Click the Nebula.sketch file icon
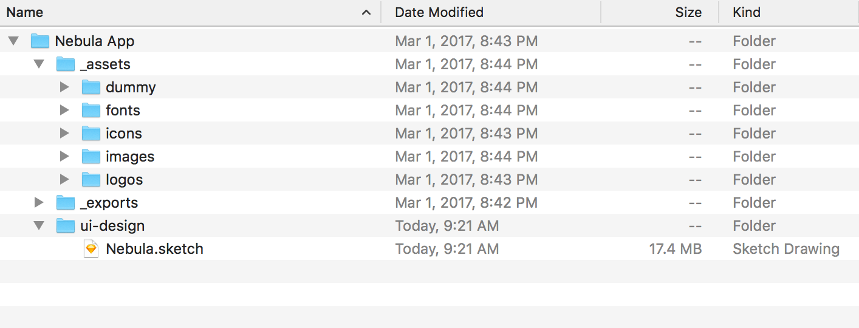This screenshot has width=859, height=328. click(91, 249)
